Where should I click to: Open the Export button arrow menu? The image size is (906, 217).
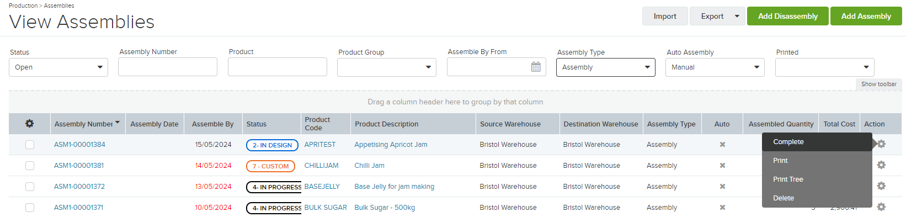tap(737, 16)
